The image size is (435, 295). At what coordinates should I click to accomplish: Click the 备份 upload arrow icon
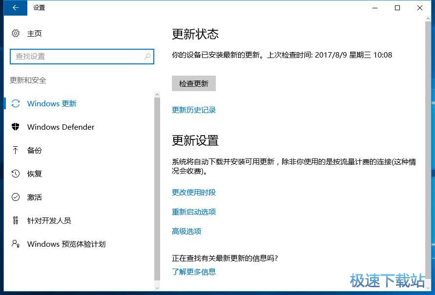click(x=16, y=150)
